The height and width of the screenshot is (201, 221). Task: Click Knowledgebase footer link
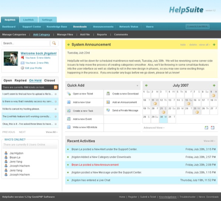(x=168, y=197)
